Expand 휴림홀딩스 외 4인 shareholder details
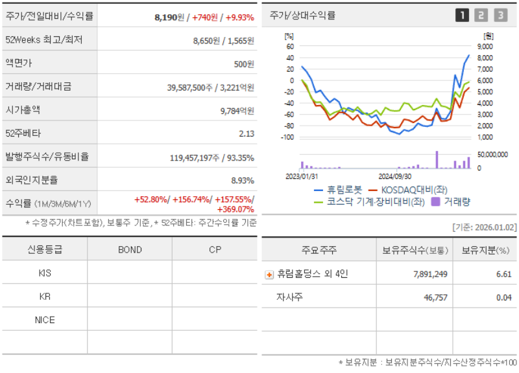 [x=269, y=275]
